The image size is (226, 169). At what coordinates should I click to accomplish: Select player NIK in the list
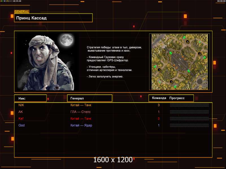tap(21, 105)
